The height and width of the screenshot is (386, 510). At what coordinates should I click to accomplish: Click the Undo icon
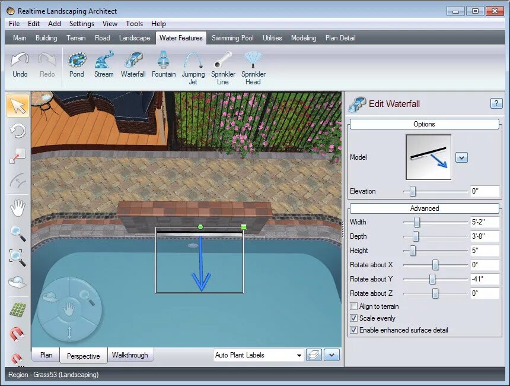click(x=20, y=65)
